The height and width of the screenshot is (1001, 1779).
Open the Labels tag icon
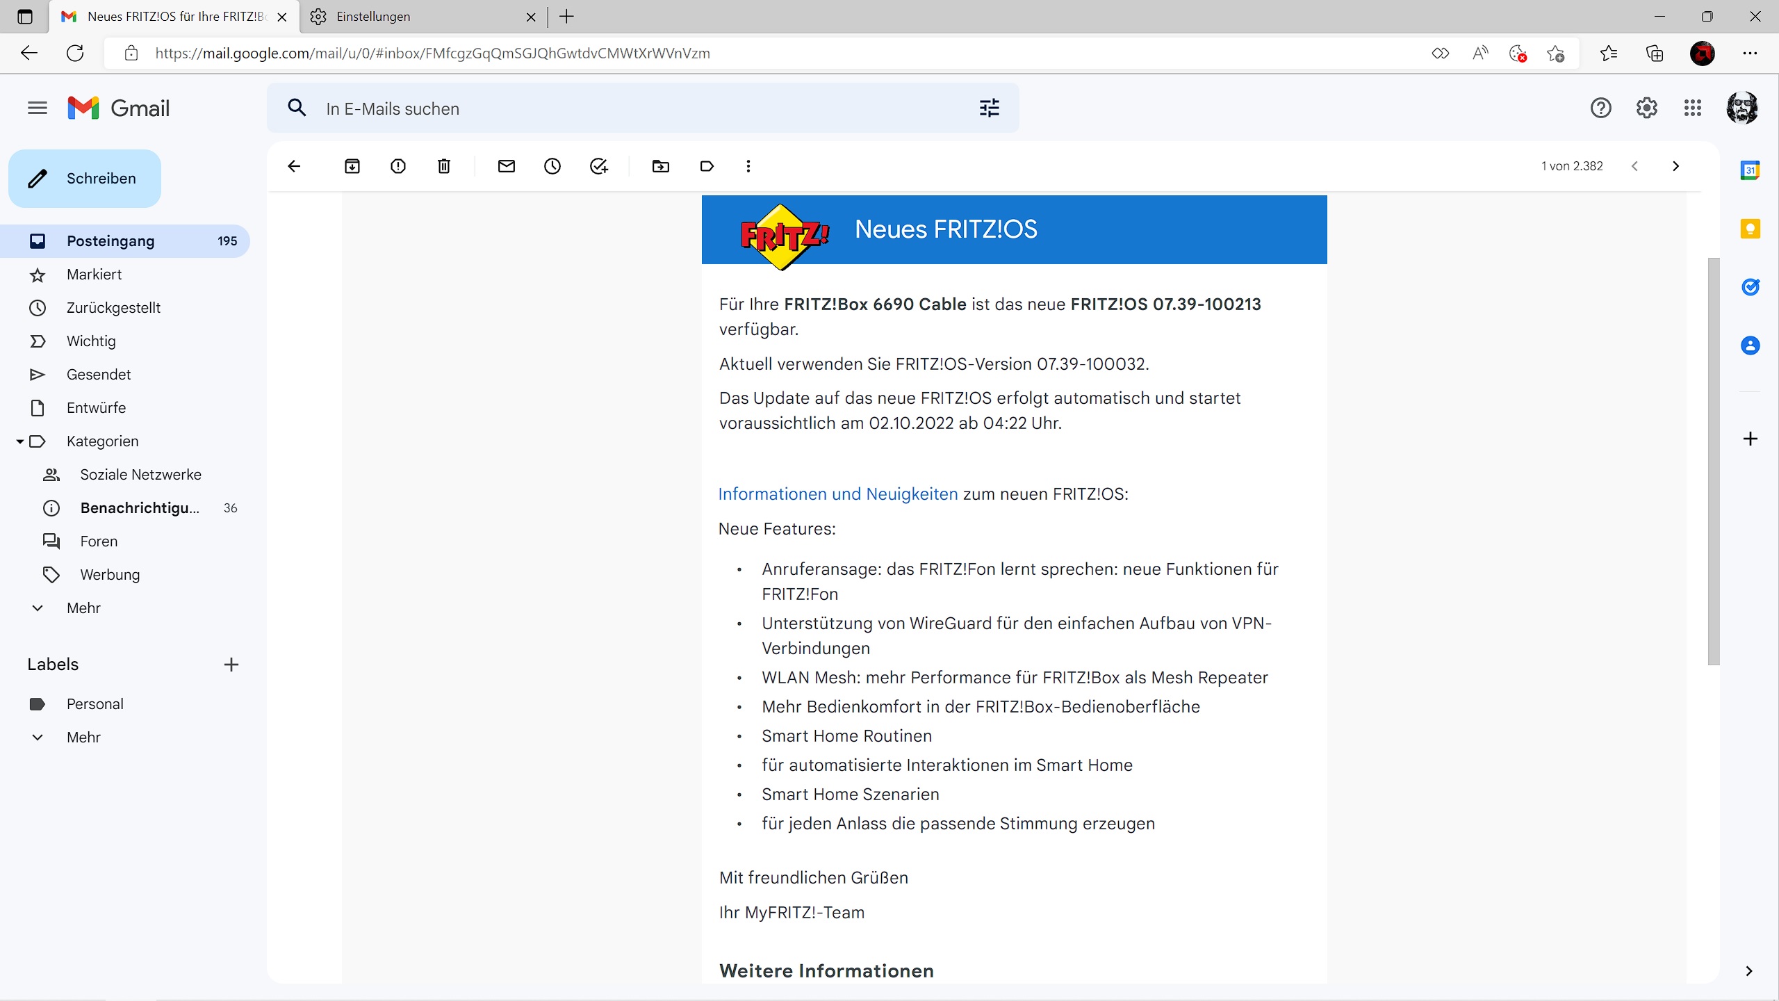tap(707, 166)
